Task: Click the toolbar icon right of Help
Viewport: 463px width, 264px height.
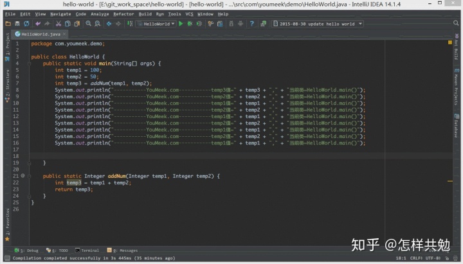Action: (263, 24)
